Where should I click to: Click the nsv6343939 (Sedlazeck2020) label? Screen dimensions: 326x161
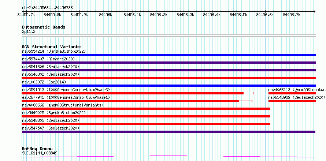(297, 97)
